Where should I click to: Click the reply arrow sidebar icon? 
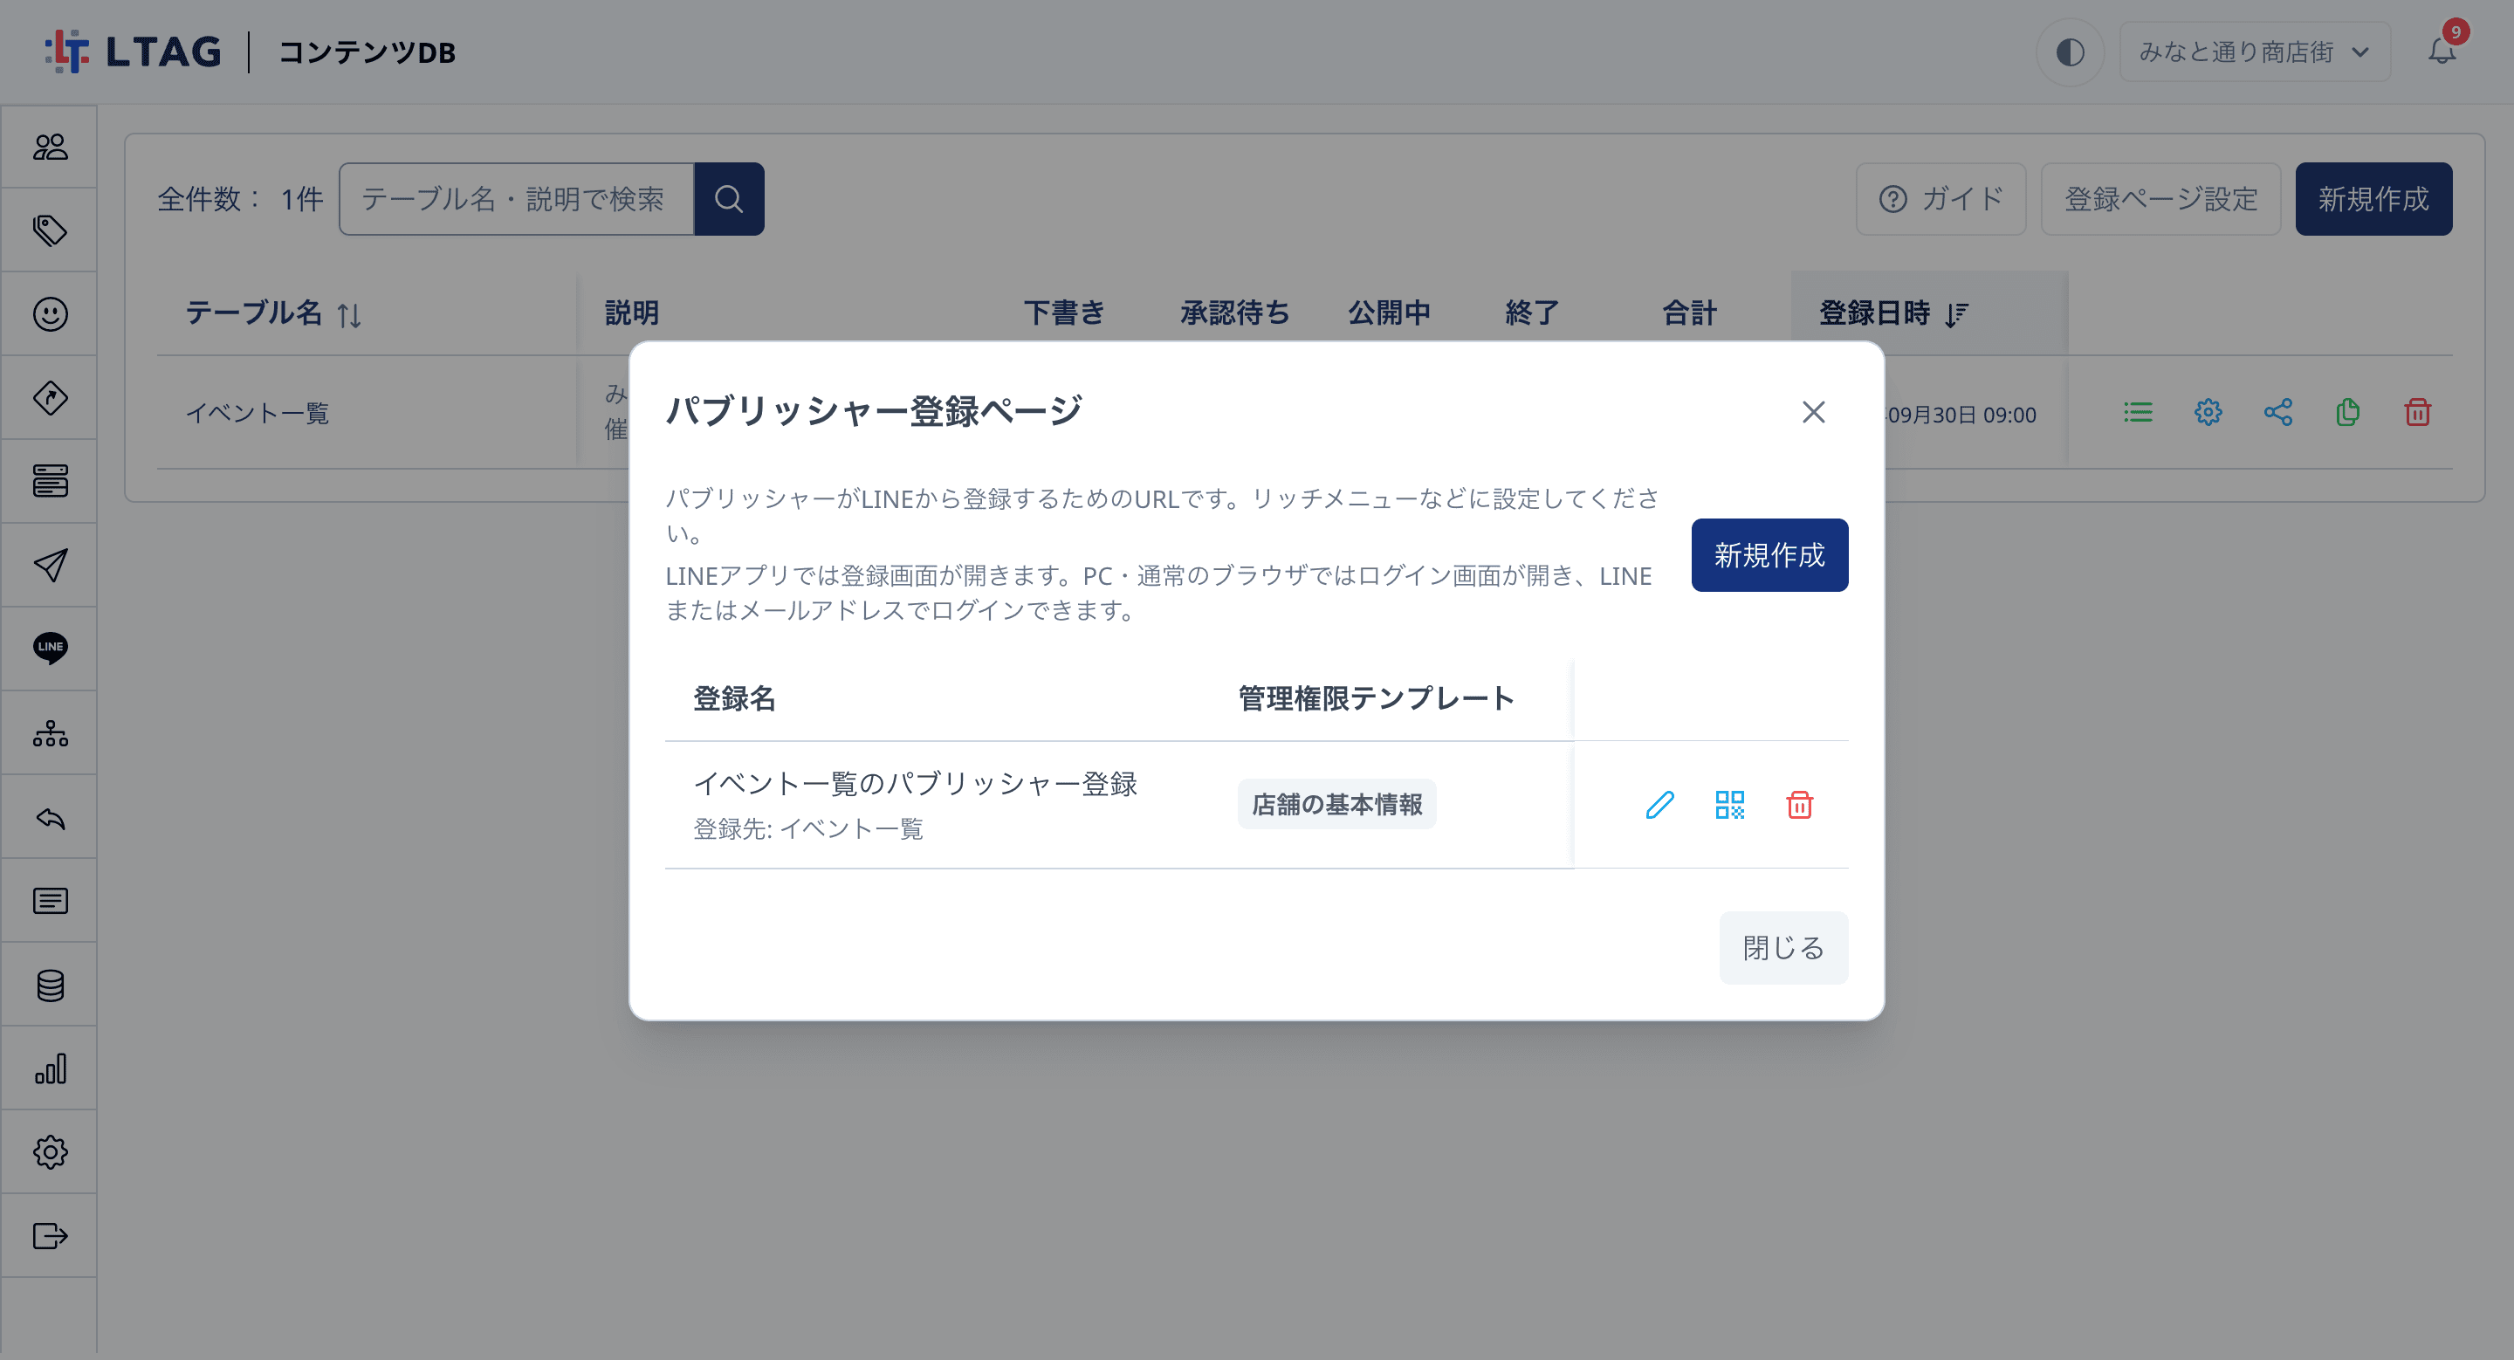(50, 818)
